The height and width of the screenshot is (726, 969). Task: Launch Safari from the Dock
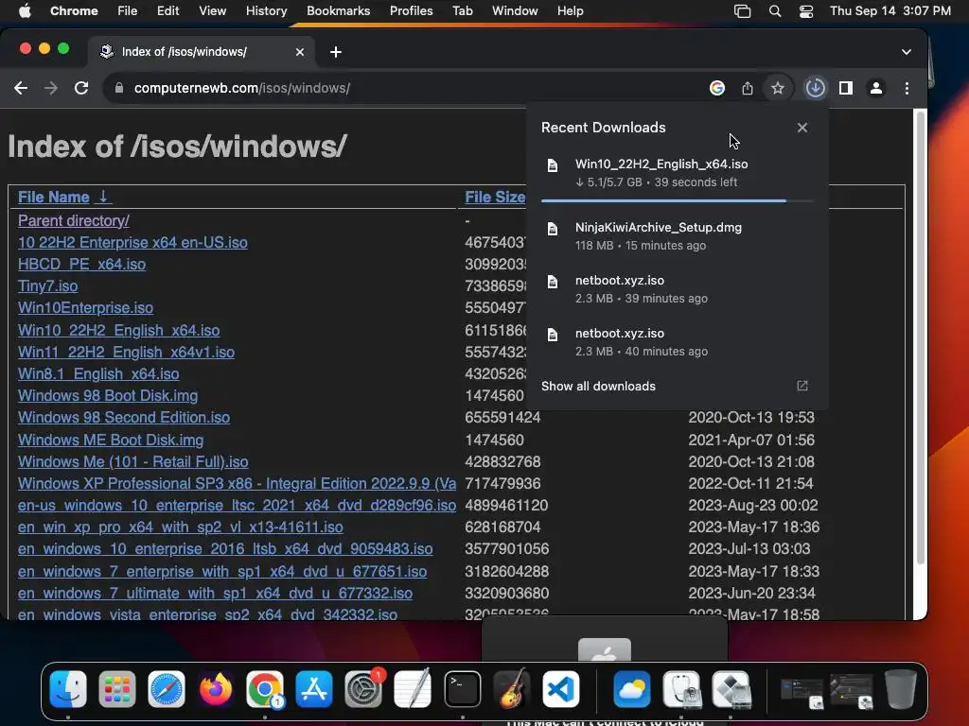[x=167, y=689]
